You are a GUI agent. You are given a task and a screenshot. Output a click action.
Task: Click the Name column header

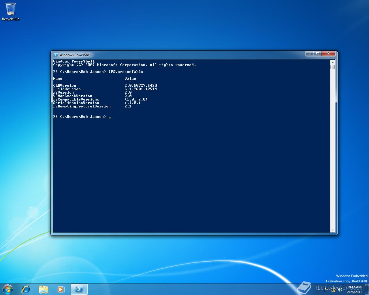click(x=58, y=79)
